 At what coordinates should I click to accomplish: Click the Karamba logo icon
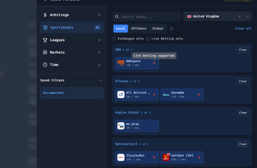click(166, 94)
